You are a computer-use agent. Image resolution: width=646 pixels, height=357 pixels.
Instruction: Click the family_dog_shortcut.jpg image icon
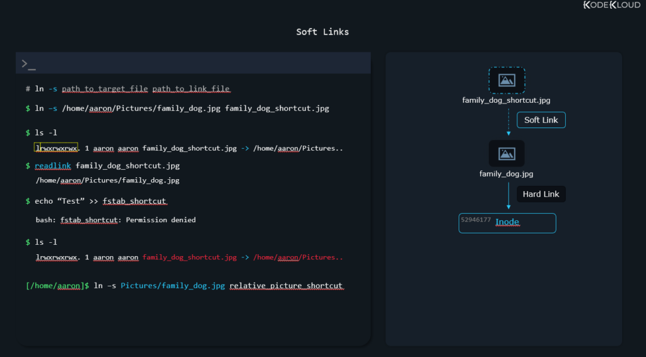(x=507, y=80)
